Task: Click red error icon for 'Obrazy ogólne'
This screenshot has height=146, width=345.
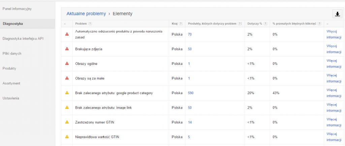Action: click(x=67, y=64)
